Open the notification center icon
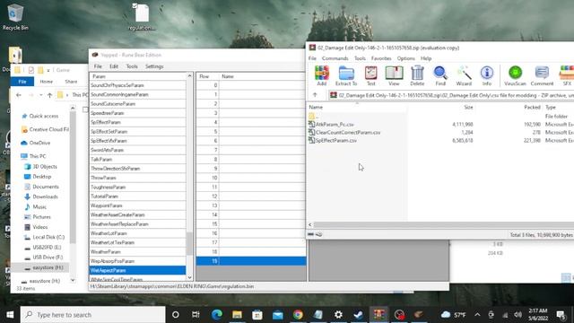Screen dimensions: 574x323 561,315
